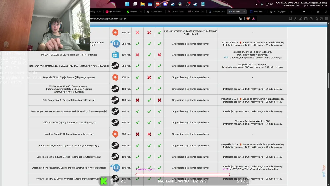
Task: Switch to the Brave browser taskbar icon
Action: point(158,4)
